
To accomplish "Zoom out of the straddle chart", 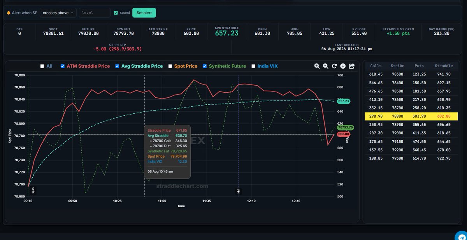I will tap(326, 66).
